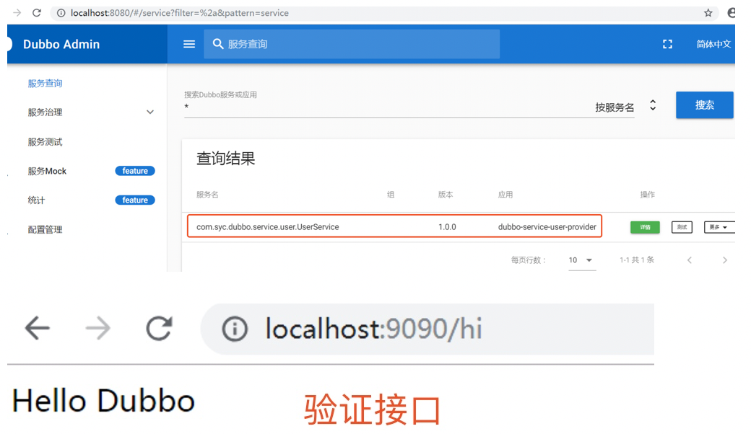The width and height of the screenshot is (751, 434).
Task: Open the 服务测试 sidebar item
Action: 45,142
